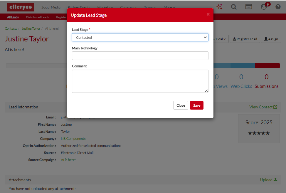Click the Upload attachments link
Image resolution: width=286 pixels, height=193 pixels.
pyautogui.click(x=269, y=180)
